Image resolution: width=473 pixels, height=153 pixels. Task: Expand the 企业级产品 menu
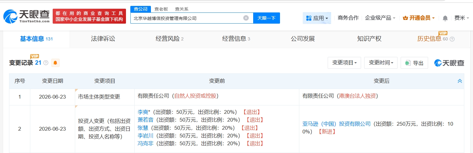380,18
